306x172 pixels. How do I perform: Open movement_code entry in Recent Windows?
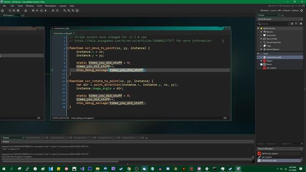[x=279, y=161]
